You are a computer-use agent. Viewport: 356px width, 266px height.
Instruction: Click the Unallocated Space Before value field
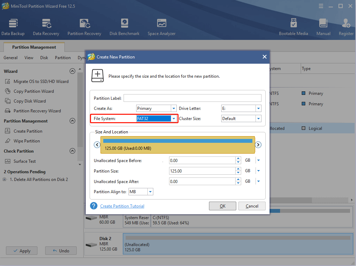(202, 160)
